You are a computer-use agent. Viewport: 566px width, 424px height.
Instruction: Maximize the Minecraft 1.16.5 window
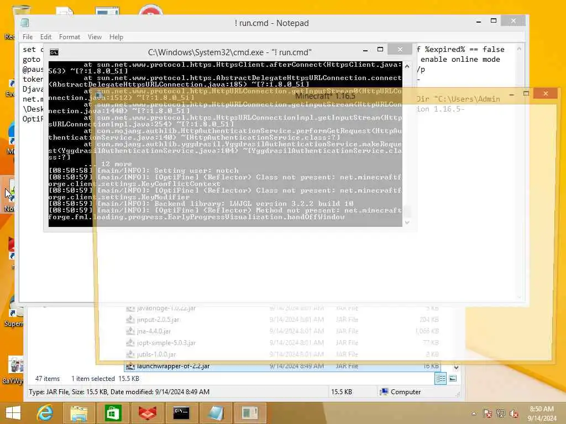[526, 94]
